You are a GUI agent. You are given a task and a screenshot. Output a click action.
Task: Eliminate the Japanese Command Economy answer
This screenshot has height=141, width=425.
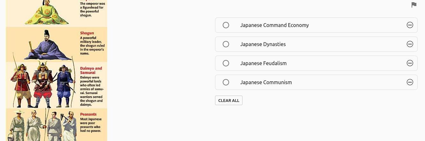[x=410, y=25]
